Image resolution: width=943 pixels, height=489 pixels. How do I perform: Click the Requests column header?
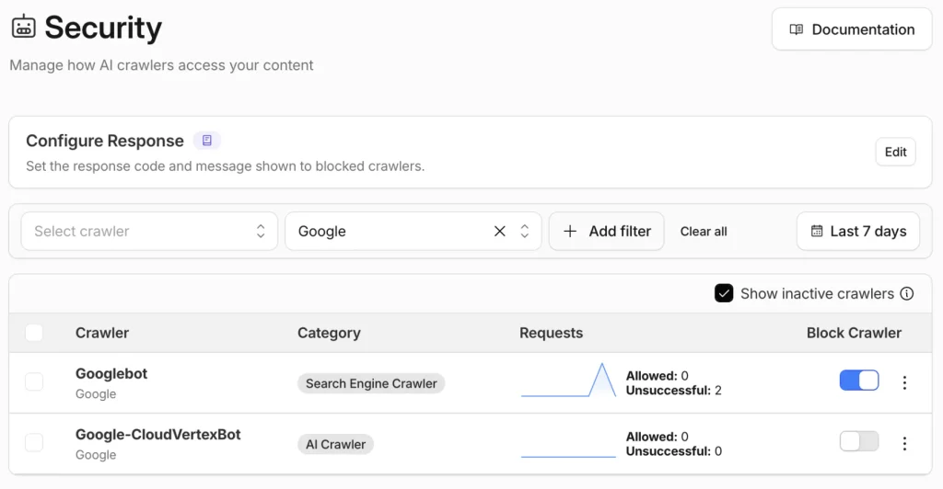(551, 333)
